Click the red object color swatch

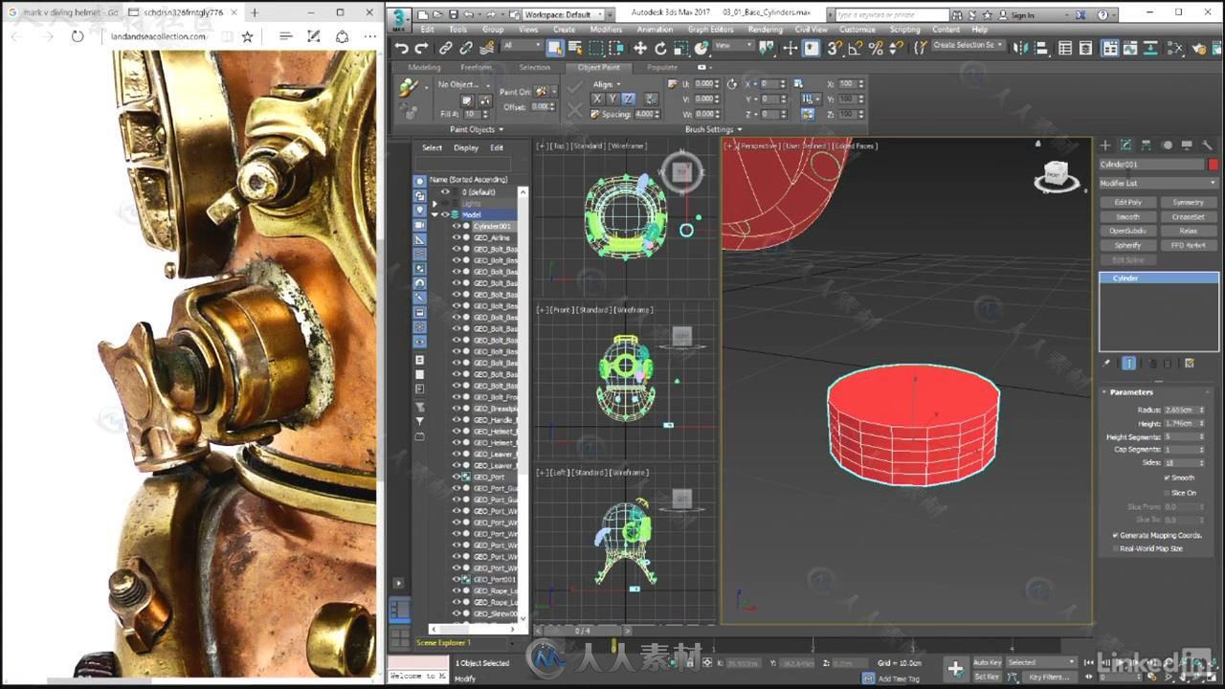[x=1214, y=165]
